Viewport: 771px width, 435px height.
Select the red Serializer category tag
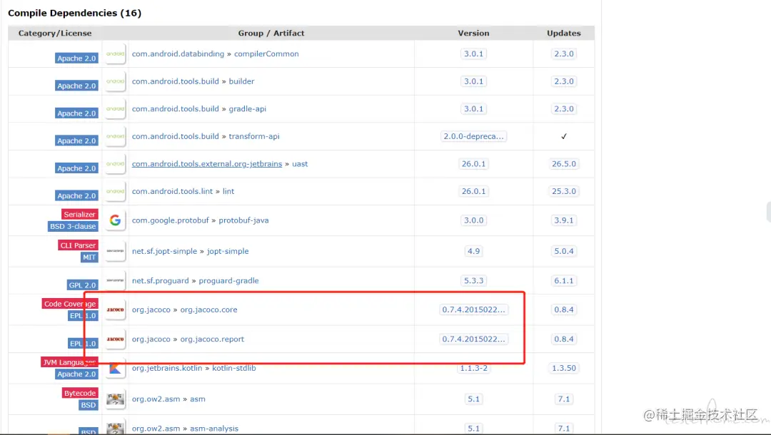[80, 214]
